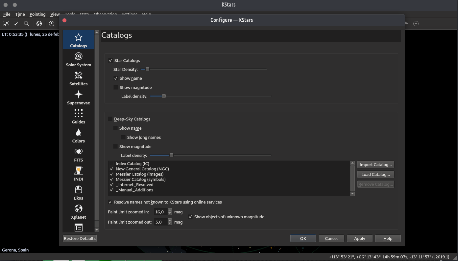
Task: Decrease Faint limit zoomed in value
Action: [170, 214]
